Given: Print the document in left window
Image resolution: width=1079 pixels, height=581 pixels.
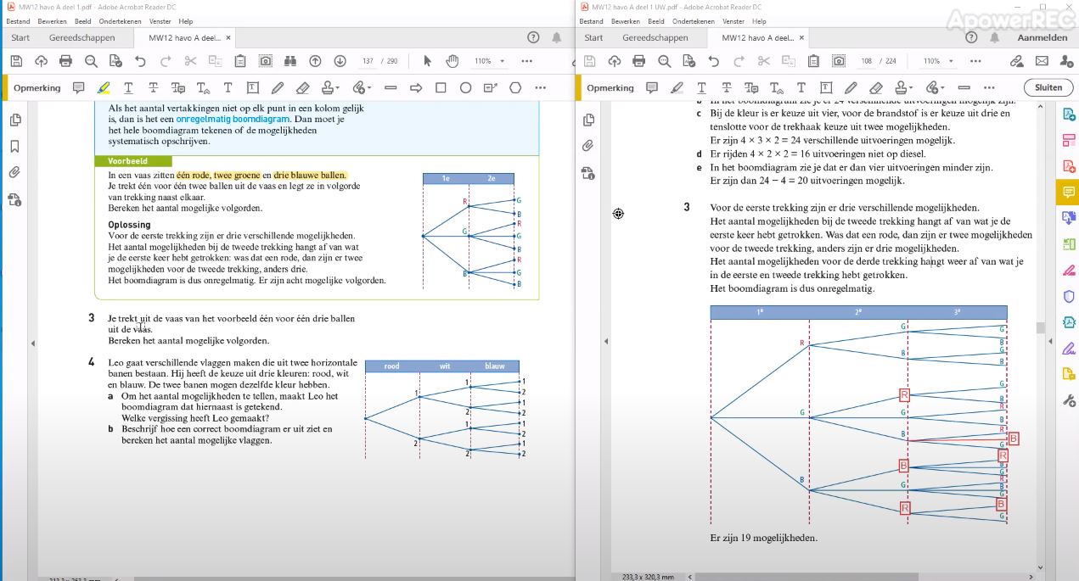Looking at the screenshot, I should click(65, 61).
